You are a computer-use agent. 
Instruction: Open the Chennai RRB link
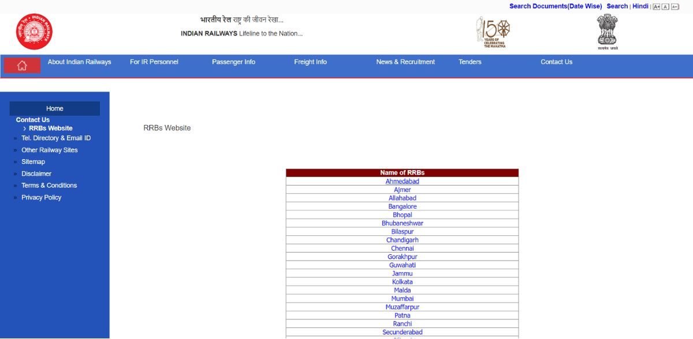pyautogui.click(x=403, y=248)
